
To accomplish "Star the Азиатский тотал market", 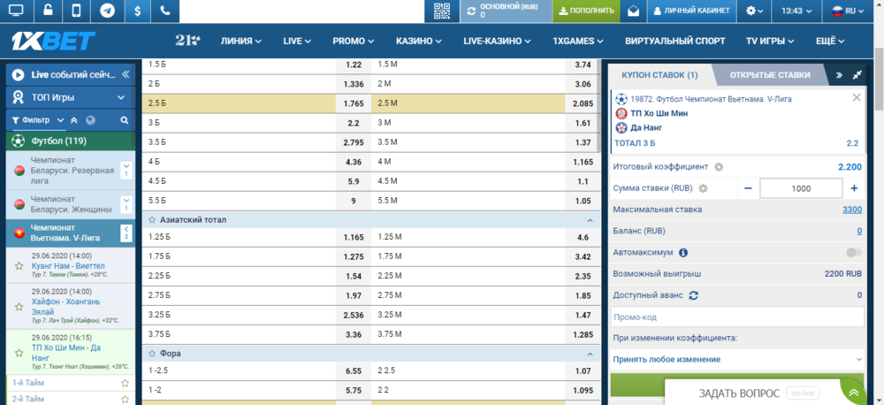I will 152,219.
